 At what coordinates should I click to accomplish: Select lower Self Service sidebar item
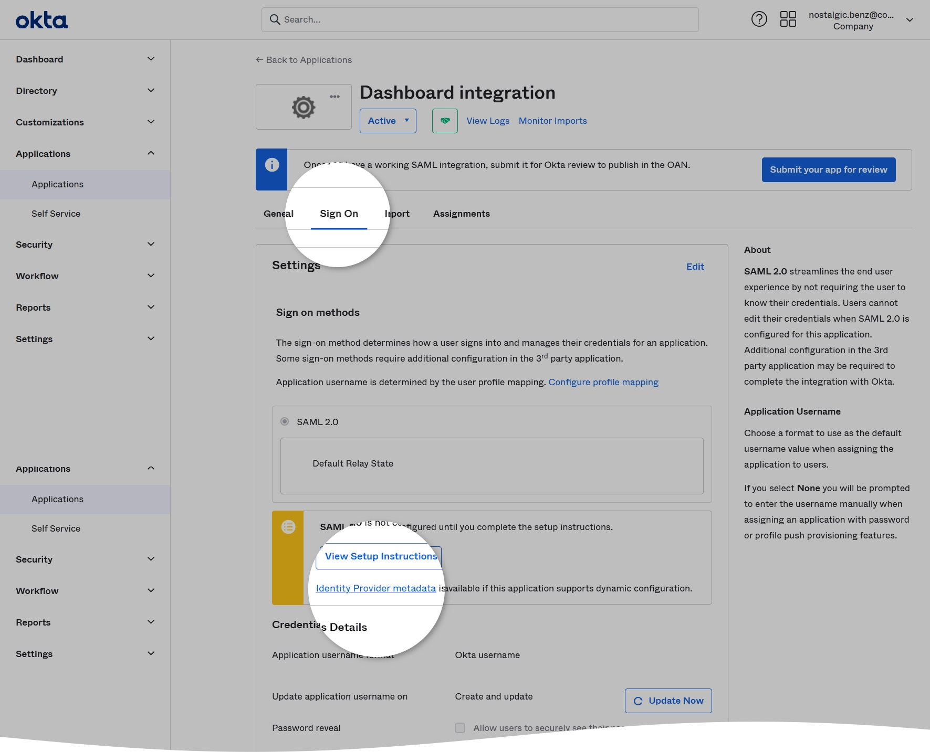tap(85, 528)
